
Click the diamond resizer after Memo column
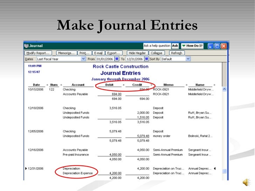(187, 85)
